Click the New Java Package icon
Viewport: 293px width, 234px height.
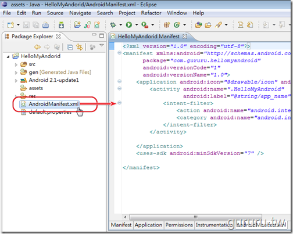click(x=167, y=25)
